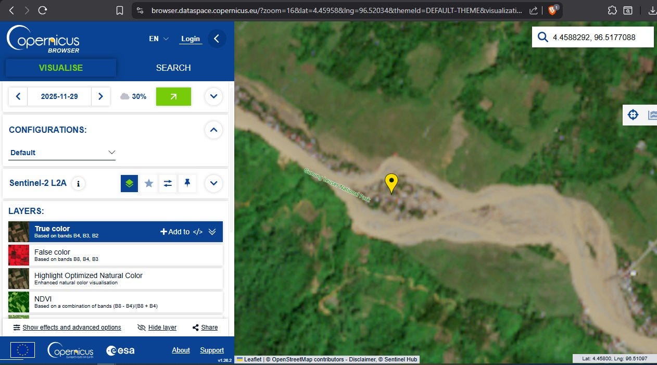Select the True color layer
657x365 pixels.
(x=116, y=232)
